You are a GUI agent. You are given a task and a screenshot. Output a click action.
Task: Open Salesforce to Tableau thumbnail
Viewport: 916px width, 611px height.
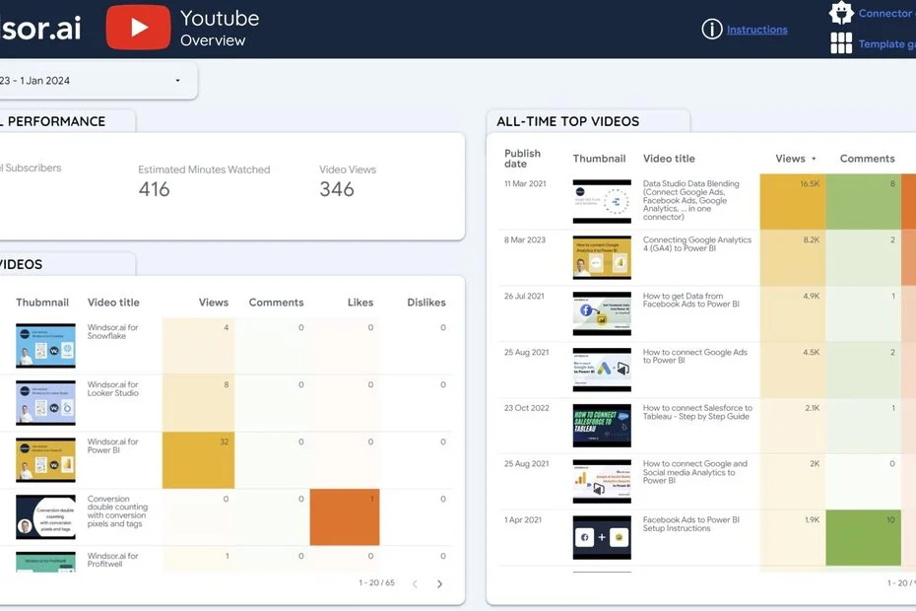(602, 426)
